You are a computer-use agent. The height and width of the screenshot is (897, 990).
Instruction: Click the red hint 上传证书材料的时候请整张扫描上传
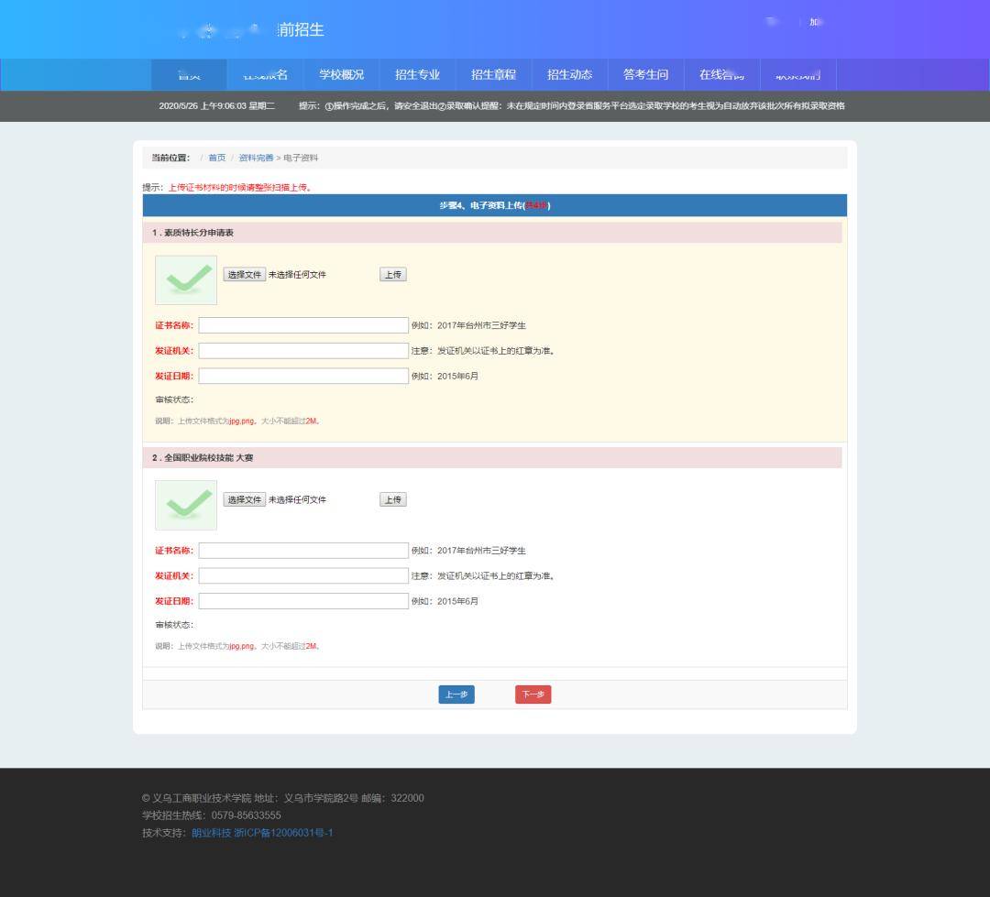point(240,188)
